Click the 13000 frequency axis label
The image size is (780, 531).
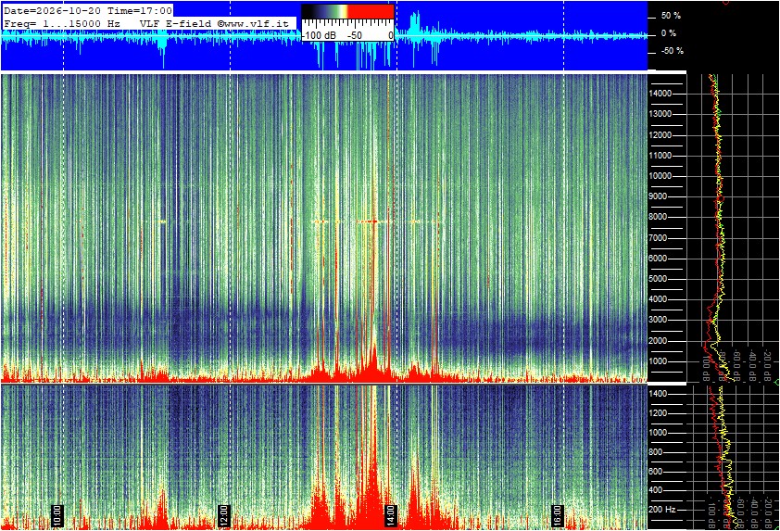pos(660,114)
